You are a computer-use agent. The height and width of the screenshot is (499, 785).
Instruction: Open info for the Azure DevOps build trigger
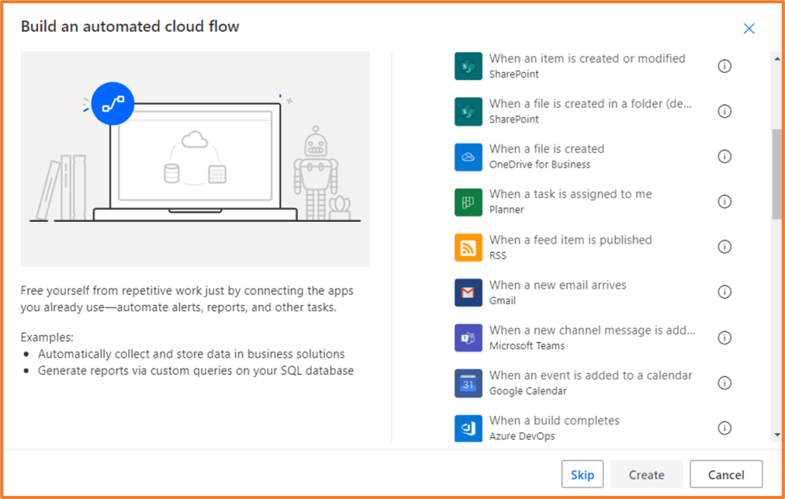[724, 428]
